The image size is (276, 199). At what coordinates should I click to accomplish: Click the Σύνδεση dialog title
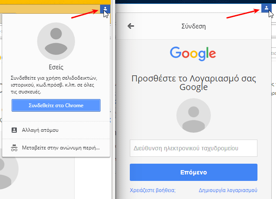[x=194, y=26]
